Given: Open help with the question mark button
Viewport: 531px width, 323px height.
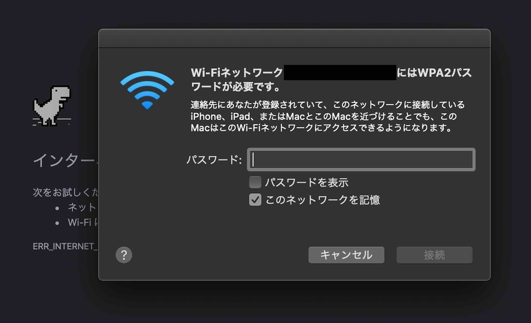Looking at the screenshot, I should click(124, 255).
